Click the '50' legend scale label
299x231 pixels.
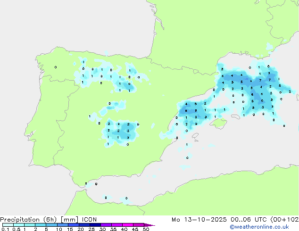tap(146, 229)
